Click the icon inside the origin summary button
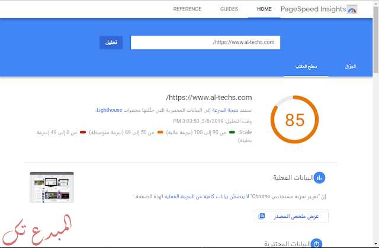This screenshot has height=248, width=379. click(x=262, y=217)
